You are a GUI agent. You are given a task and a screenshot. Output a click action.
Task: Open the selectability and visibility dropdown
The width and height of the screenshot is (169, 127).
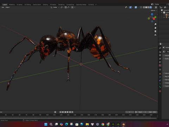(x=127, y=7)
